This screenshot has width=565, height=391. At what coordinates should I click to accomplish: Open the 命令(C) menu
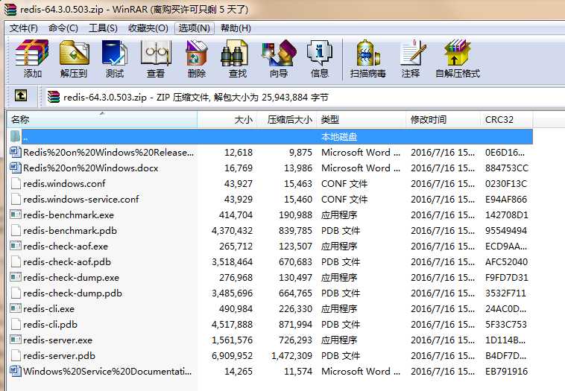point(63,28)
